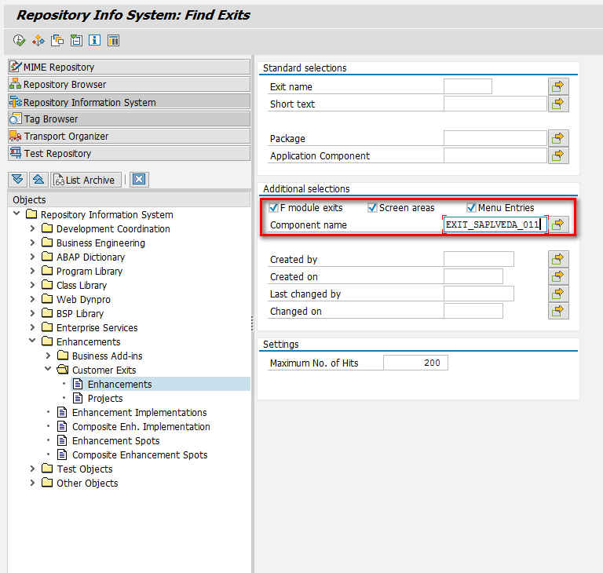Open multiple selection for Exit name
Image resolution: width=603 pixels, height=573 pixels.
coord(558,86)
